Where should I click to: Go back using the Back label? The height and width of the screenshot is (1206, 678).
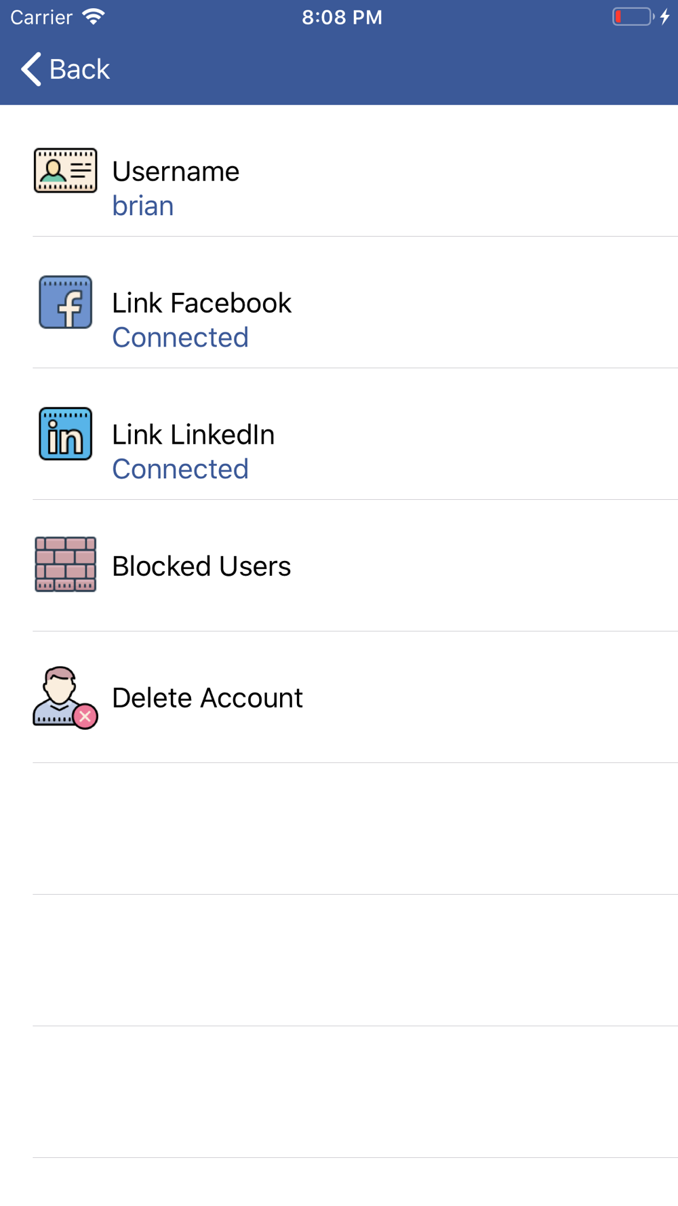pos(79,69)
